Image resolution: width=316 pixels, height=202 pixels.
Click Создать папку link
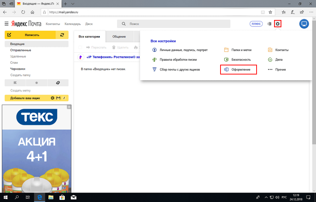[x=20, y=75]
